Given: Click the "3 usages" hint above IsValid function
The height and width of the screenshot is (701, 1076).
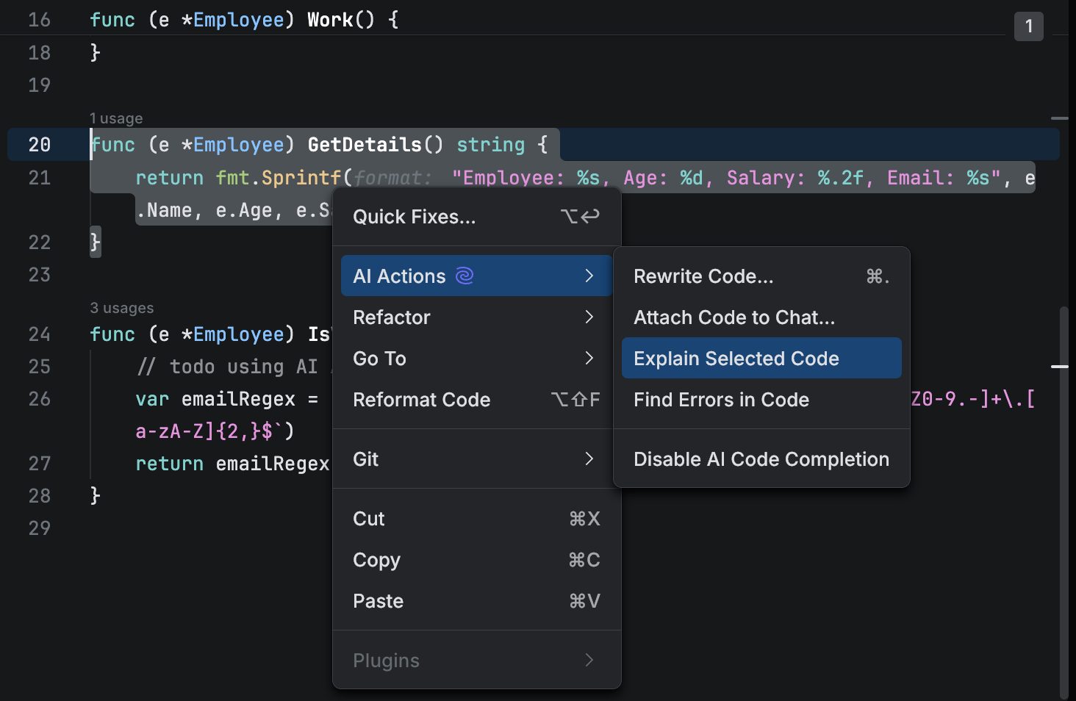Looking at the screenshot, I should tap(122, 307).
